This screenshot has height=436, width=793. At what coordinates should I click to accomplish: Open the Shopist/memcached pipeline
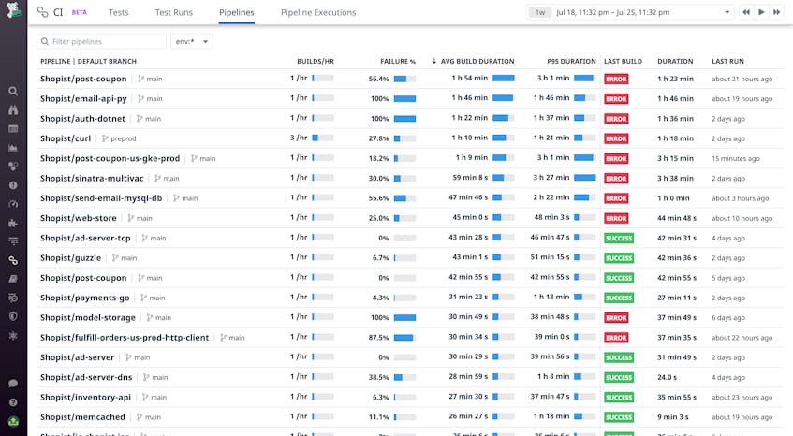pyautogui.click(x=82, y=416)
